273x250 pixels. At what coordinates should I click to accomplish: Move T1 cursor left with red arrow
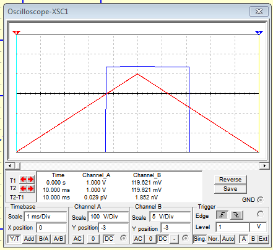(23, 180)
